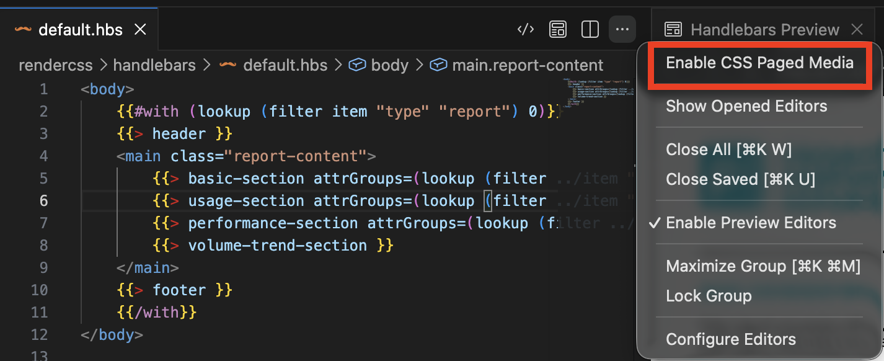Open main.report-content breadcrumb item
This screenshot has height=361, width=884.
(528, 65)
